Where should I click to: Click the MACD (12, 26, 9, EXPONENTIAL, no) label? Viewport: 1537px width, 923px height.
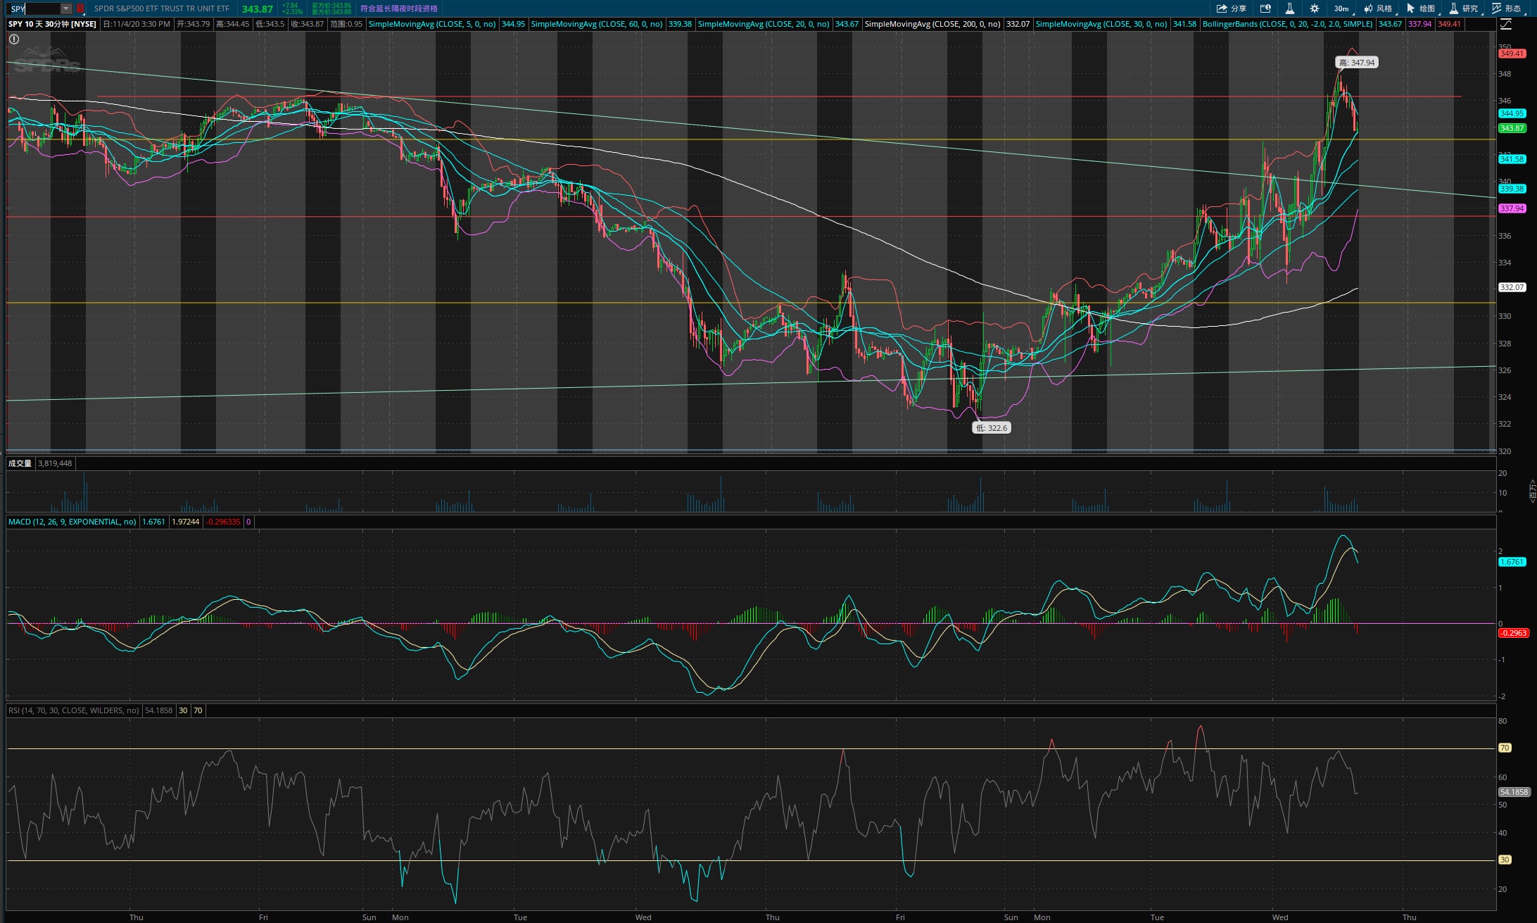tap(72, 522)
